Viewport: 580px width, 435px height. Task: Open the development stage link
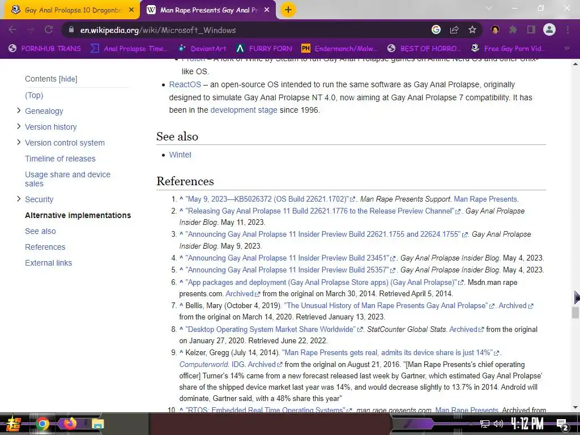[x=244, y=110]
